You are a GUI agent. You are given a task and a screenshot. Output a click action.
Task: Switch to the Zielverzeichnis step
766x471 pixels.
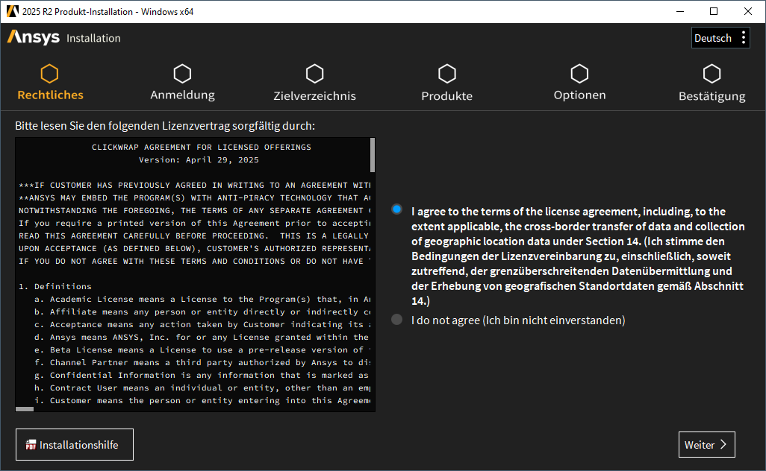pos(314,83)
